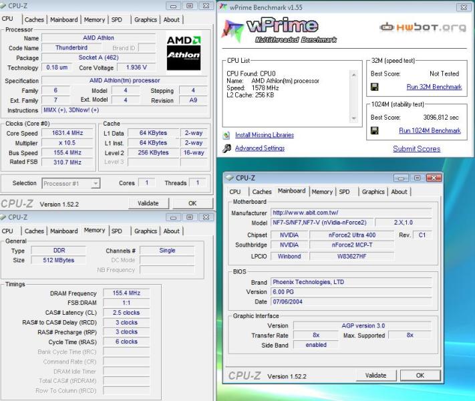Click the CAS# Latency value 2.5 clocks
475x401 pixels.
pos(126,313)
